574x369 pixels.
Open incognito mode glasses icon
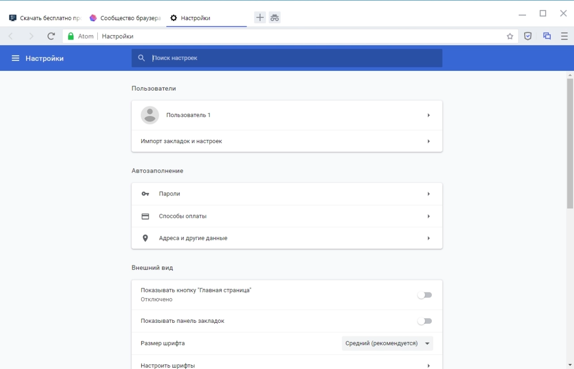(274, 18)
